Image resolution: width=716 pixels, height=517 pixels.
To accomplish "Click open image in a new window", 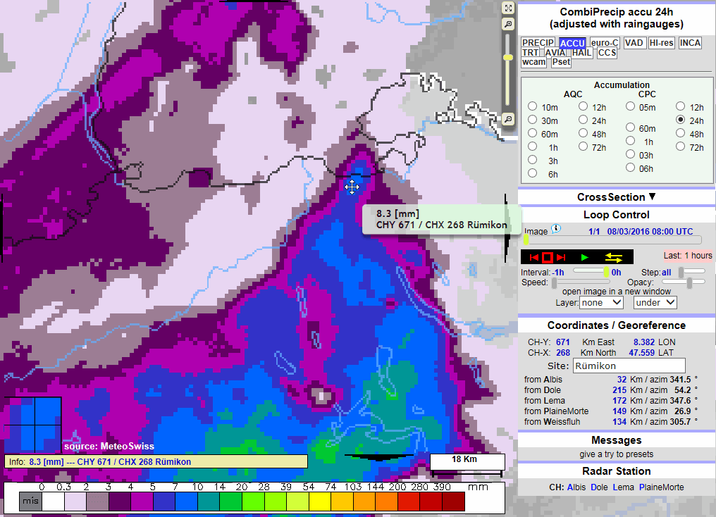I will (615, 292).
